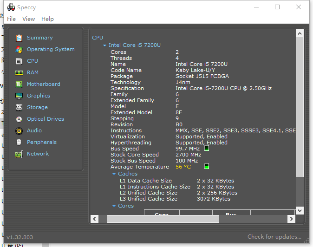Open the Help menu
This screenshot has height=247, width=313.
pyautogui.click(x=47, y=19)
